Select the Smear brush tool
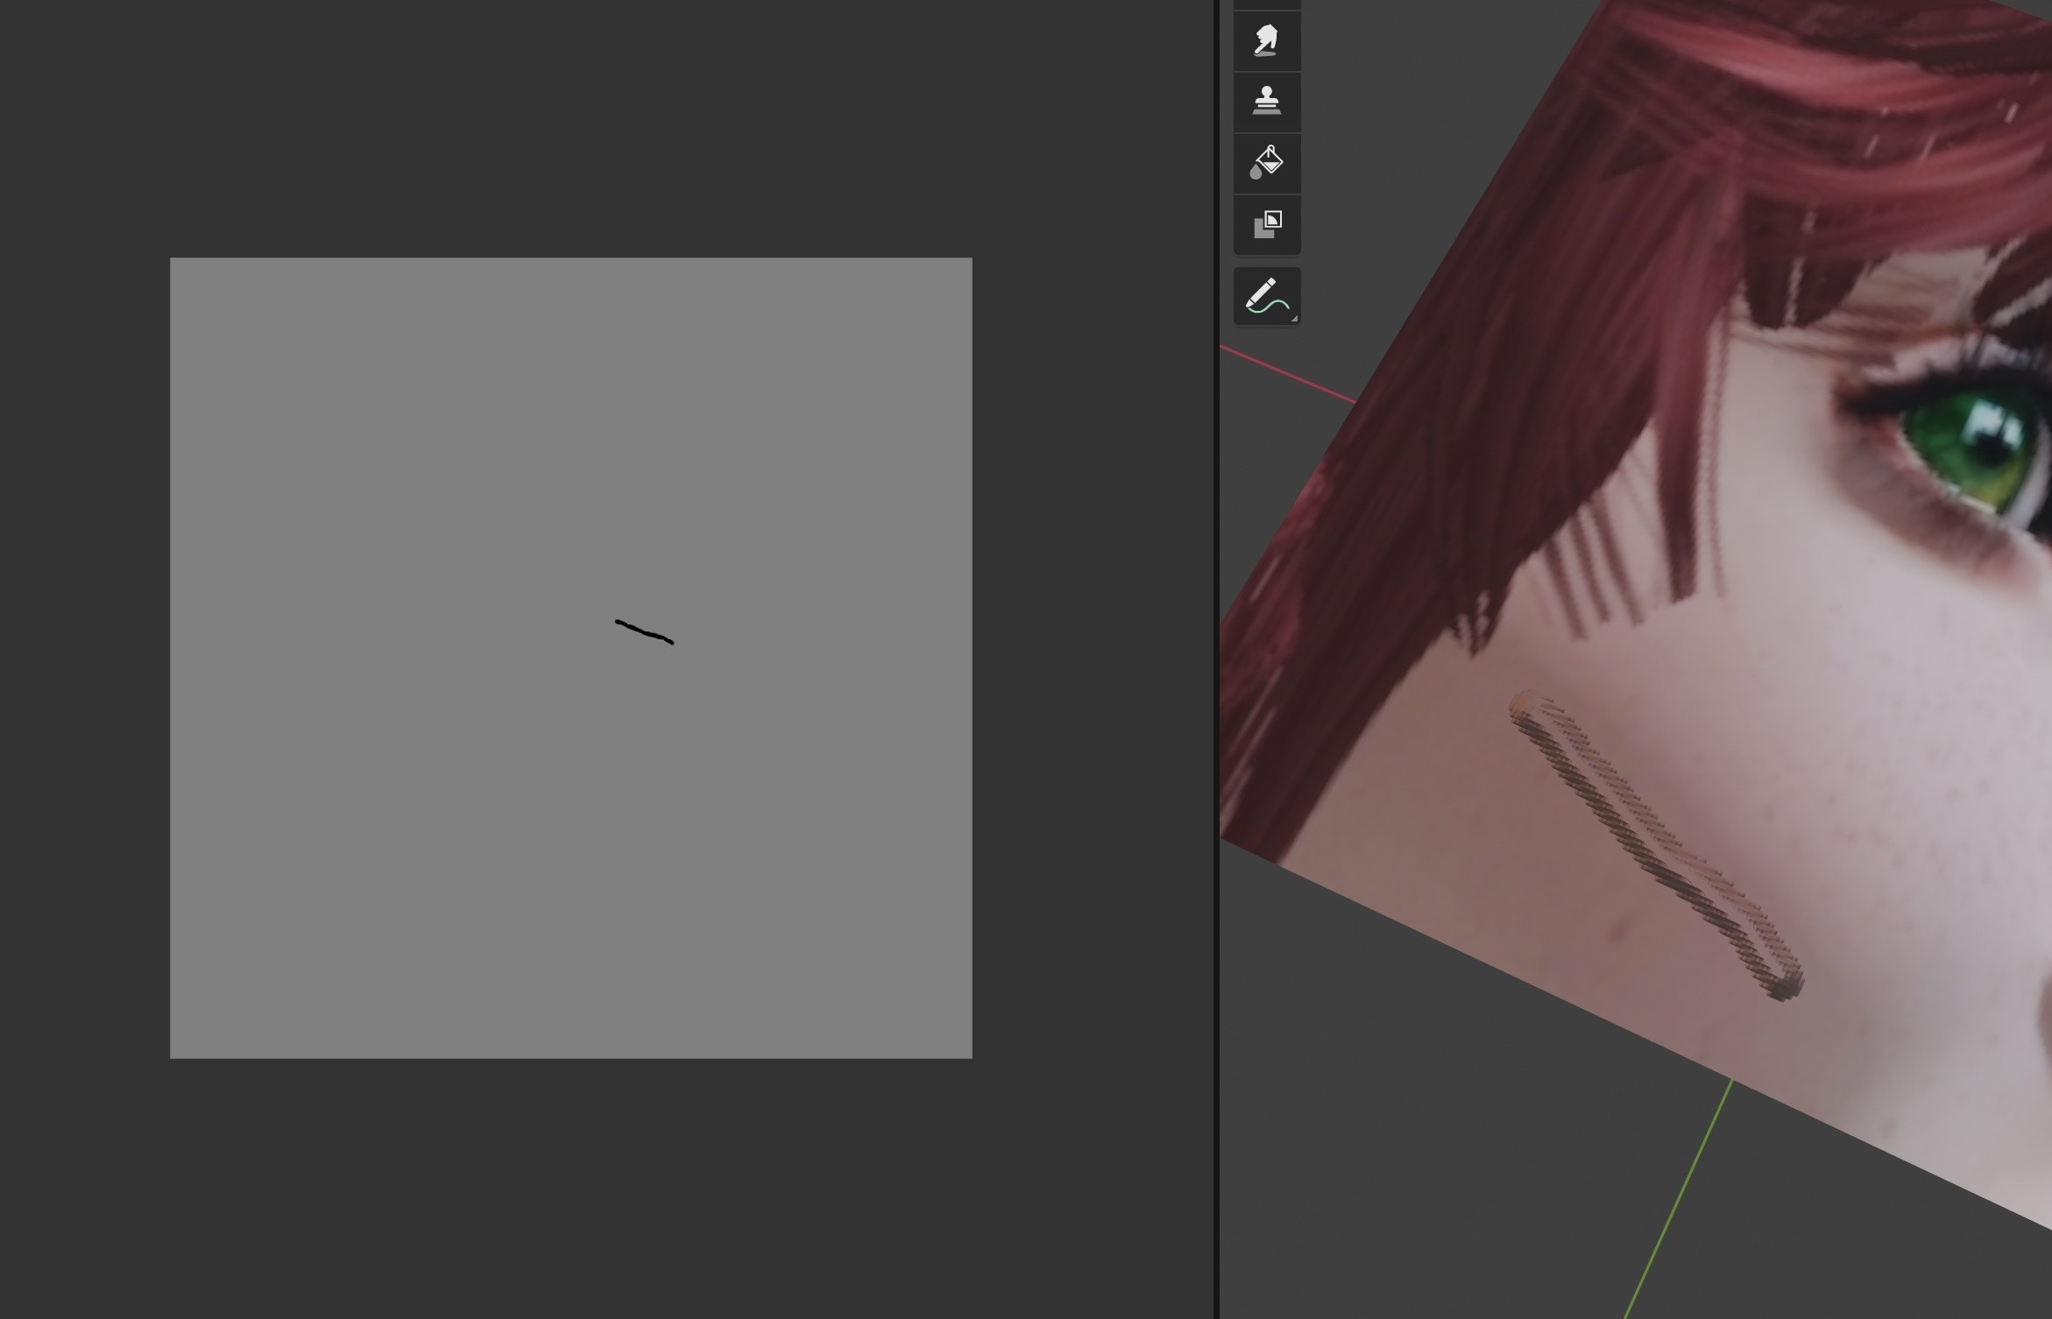 (x=1266, y=40)
